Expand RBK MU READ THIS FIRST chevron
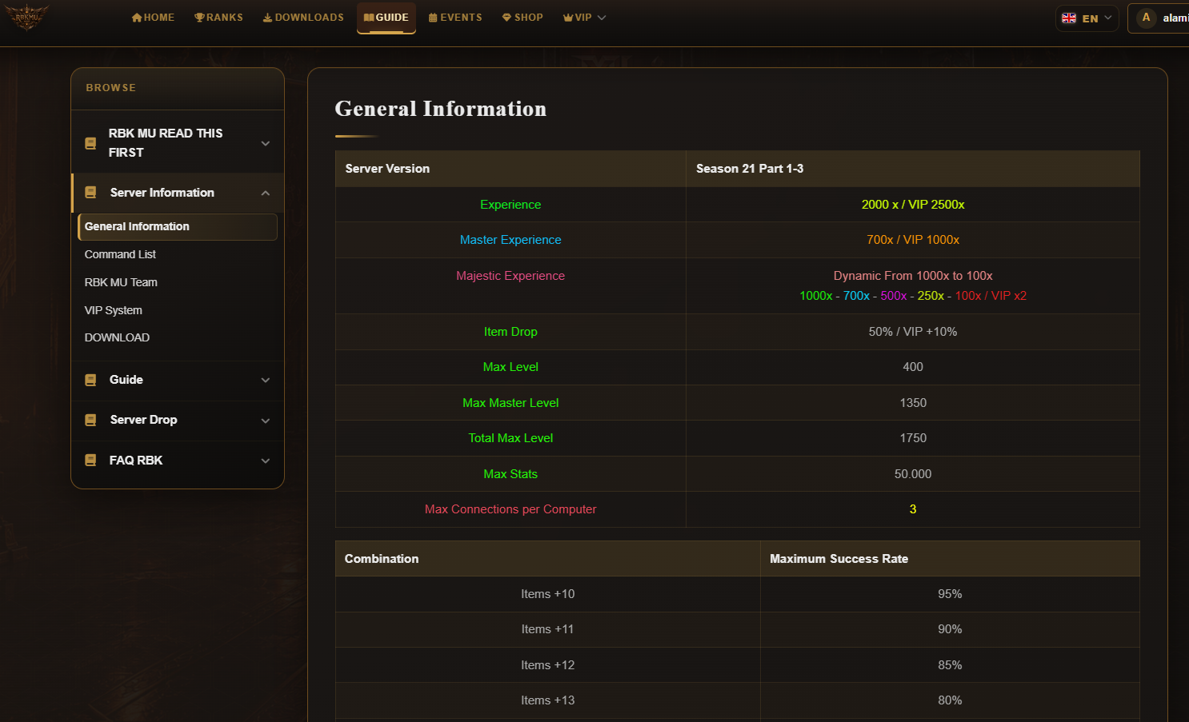This screenshot has width=1189, height=722. (x=266, y=144)
